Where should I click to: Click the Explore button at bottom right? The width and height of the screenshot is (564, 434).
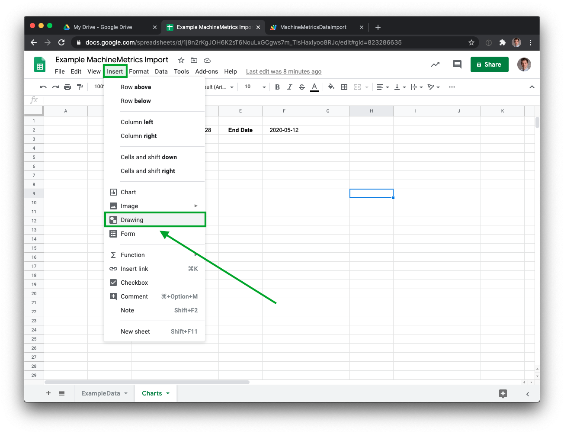[x=503, y=393]
